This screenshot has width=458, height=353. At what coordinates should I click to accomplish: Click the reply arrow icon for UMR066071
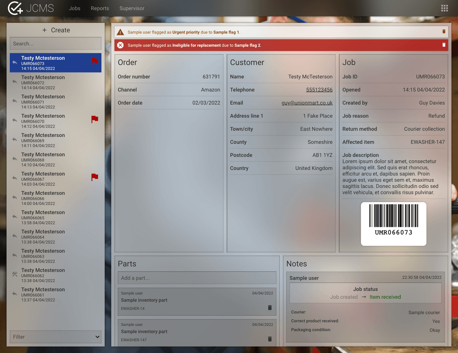tap(14, 101)
